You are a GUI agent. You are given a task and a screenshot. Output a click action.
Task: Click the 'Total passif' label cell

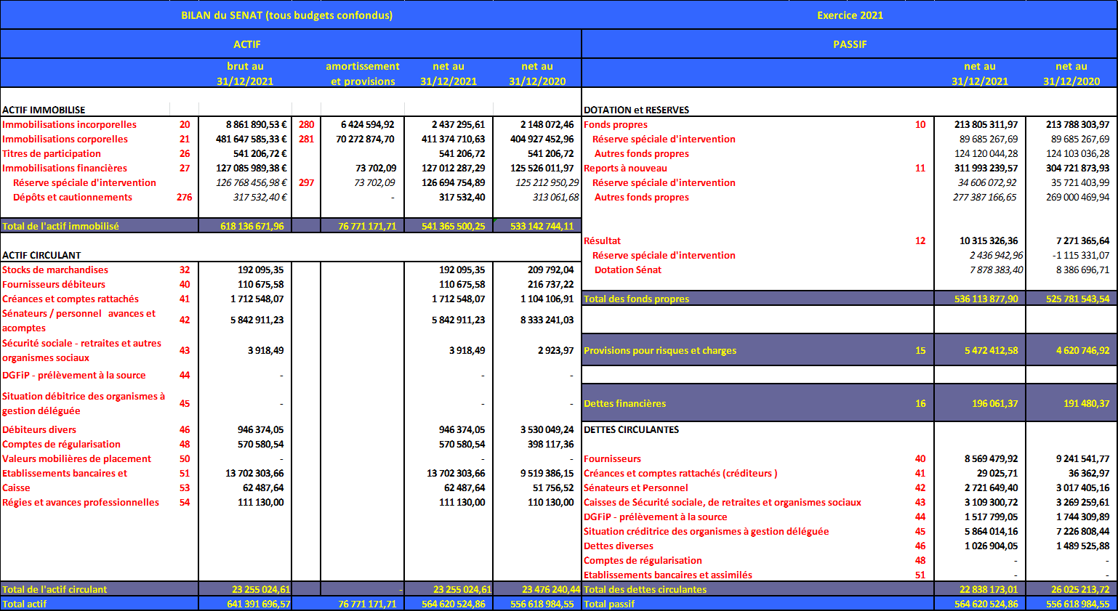pos(609,604)
